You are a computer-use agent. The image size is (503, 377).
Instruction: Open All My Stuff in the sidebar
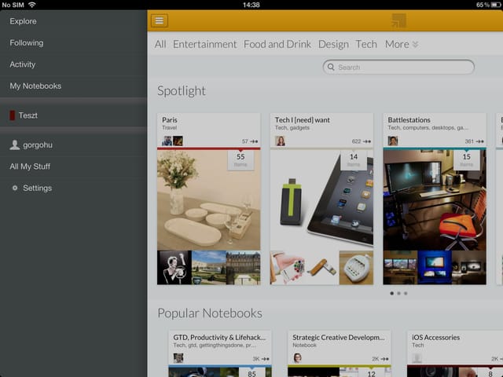[73, 167]
